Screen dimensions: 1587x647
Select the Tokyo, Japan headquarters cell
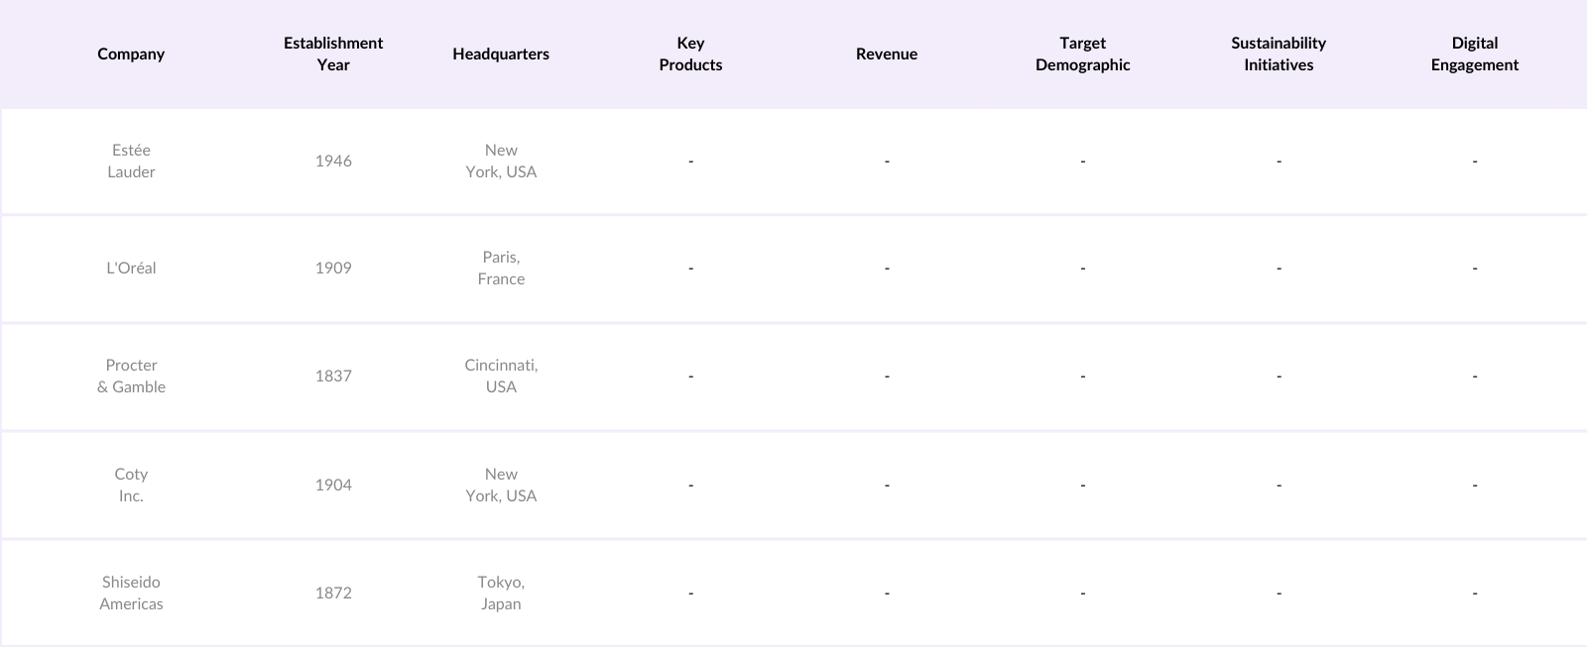(501, 593)
